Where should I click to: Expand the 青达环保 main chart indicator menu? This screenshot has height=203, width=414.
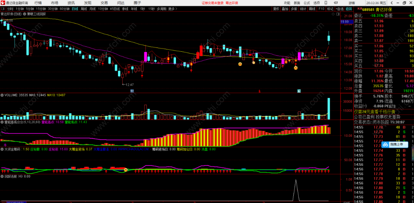(x=25, y=14)
